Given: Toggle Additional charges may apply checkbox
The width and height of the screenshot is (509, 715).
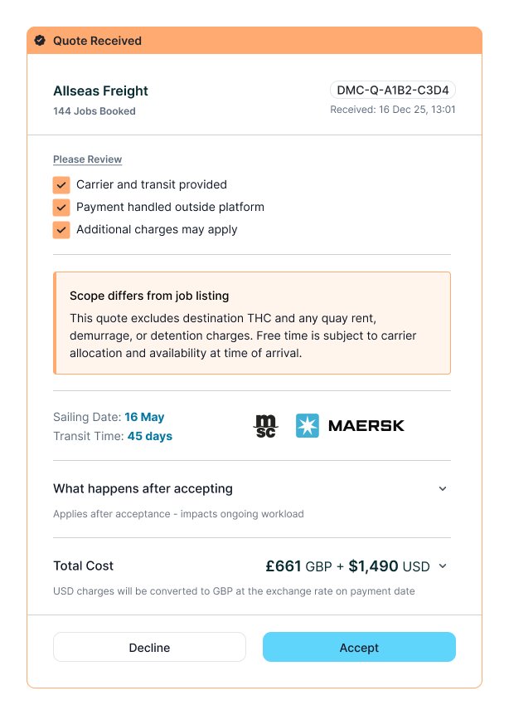Looking at the screenshot, I should click(x=61, y=229).
